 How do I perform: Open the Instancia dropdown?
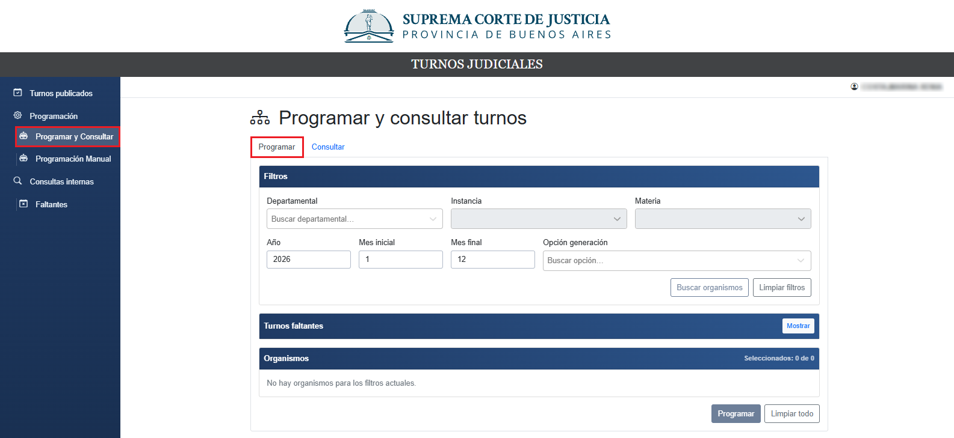pyautogui.click(x=539, y=219)
